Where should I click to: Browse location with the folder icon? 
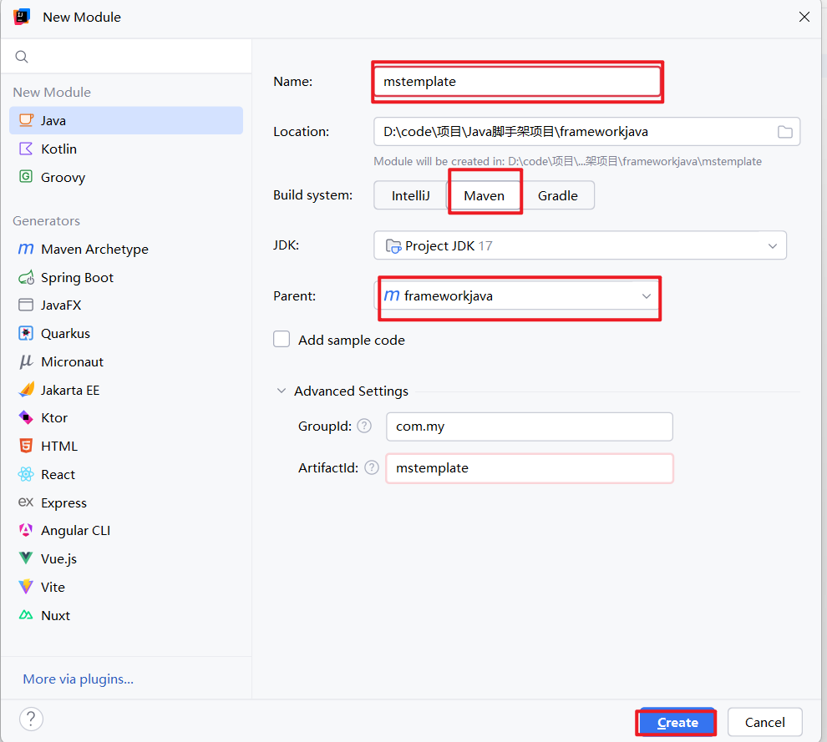point(784,132)
